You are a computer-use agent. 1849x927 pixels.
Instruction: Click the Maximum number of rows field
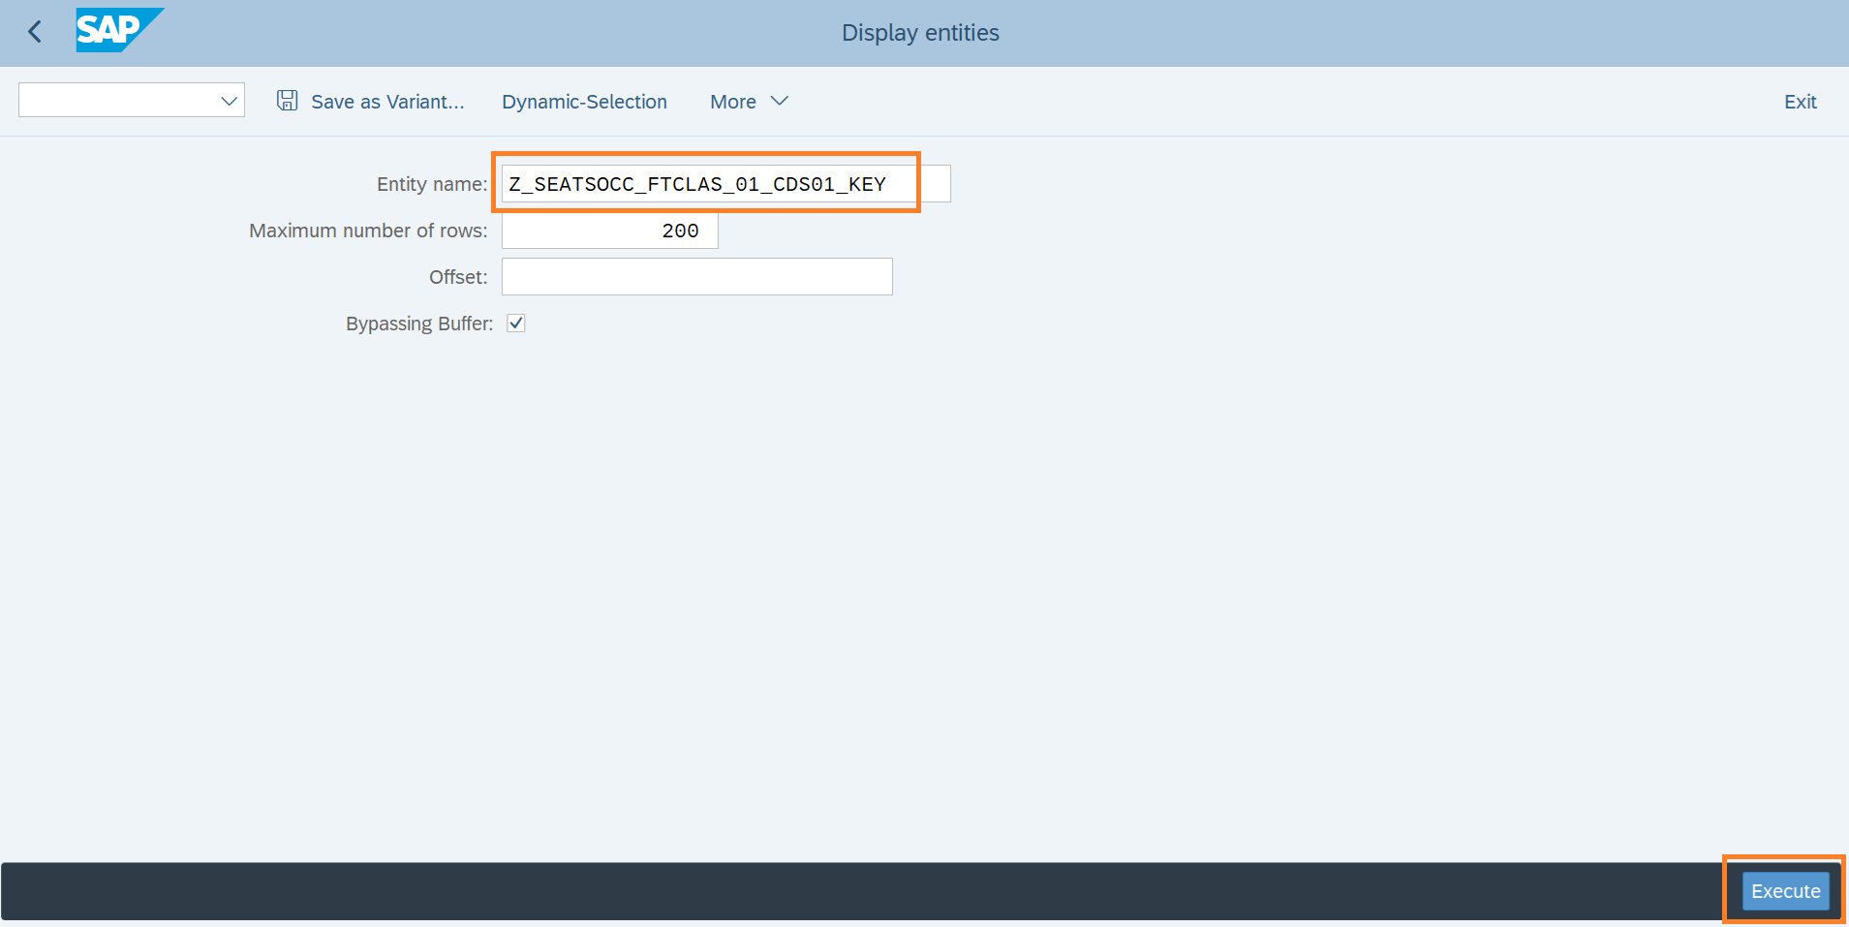click(x=609, y=231)
